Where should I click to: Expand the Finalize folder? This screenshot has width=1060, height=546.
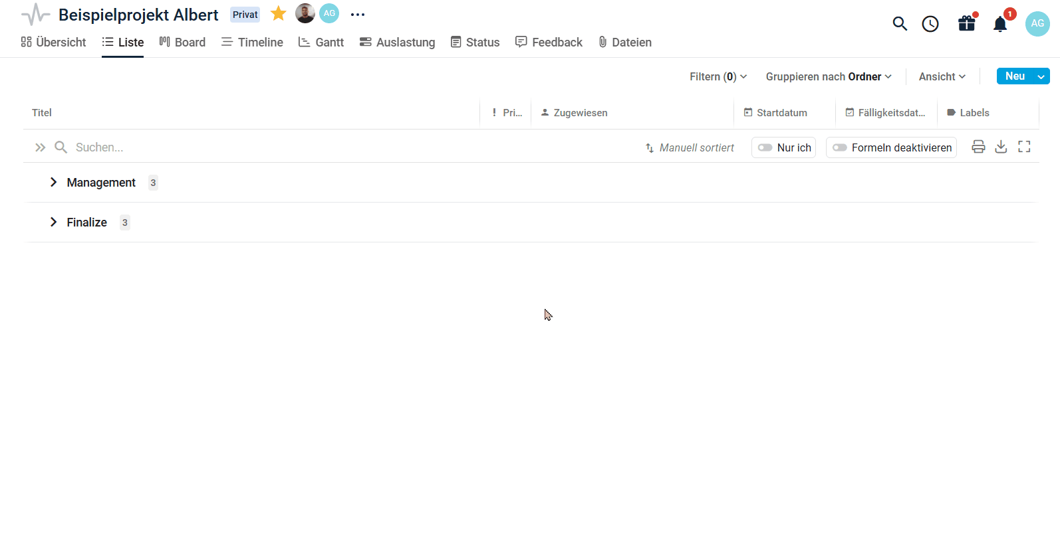click(x=54, y=222)
